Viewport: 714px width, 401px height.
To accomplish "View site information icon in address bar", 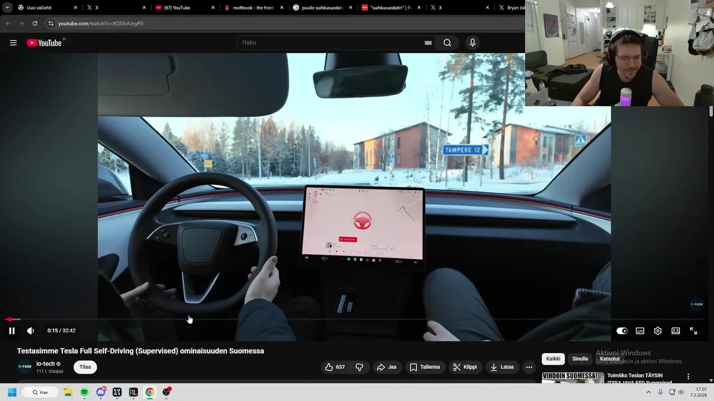I will pos(51,23).
